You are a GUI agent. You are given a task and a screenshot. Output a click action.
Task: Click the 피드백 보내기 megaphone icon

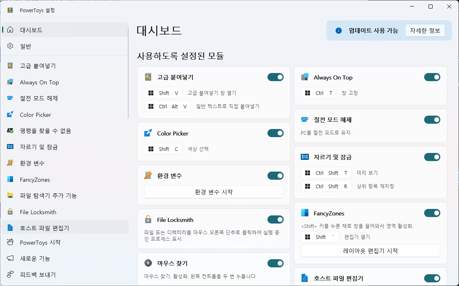10,275
